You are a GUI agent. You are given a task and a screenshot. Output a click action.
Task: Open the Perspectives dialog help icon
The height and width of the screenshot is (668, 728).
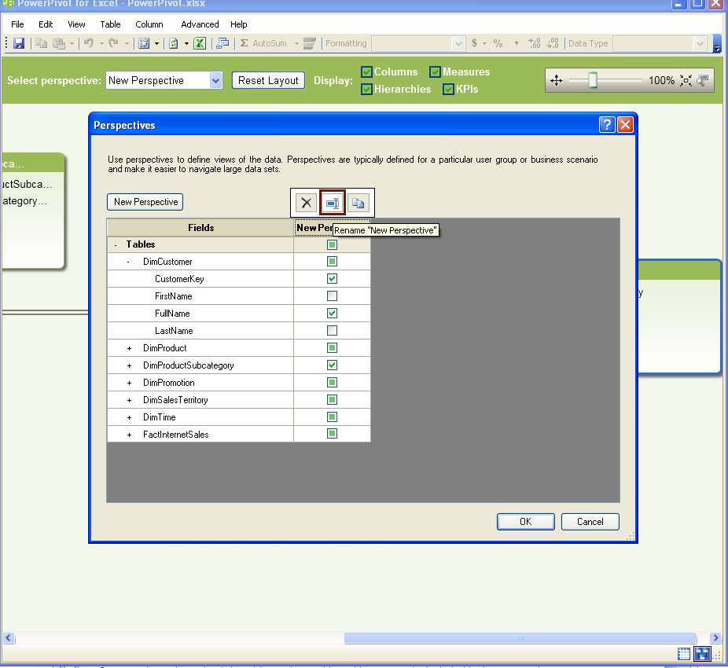coord(607,124)
